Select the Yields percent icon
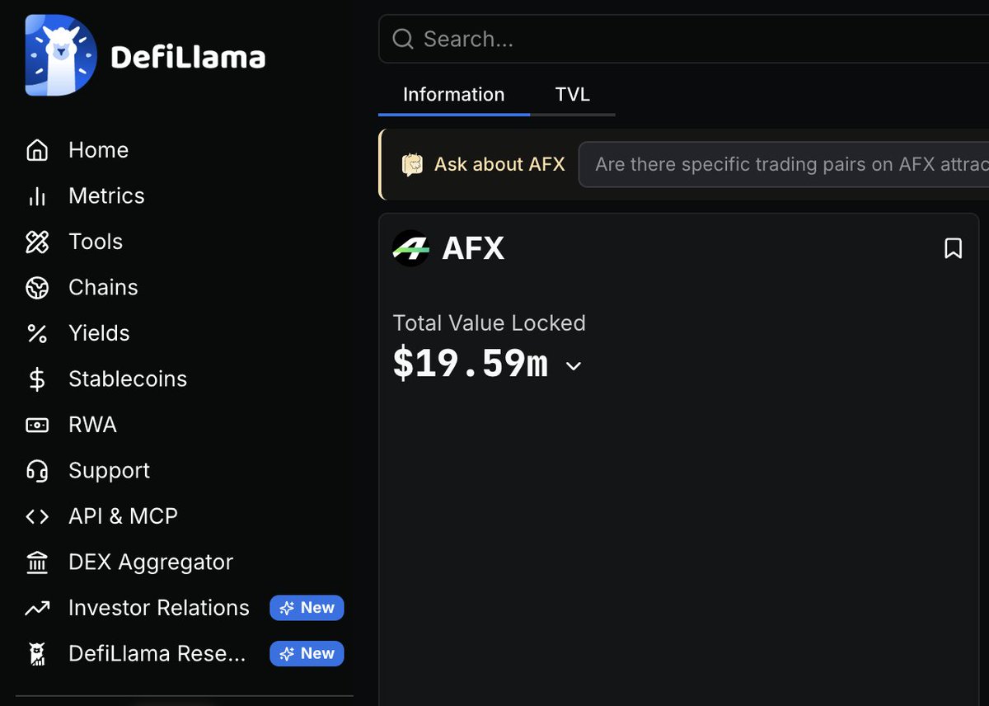This screenshot has height=706, width=989. click(37, 333)
